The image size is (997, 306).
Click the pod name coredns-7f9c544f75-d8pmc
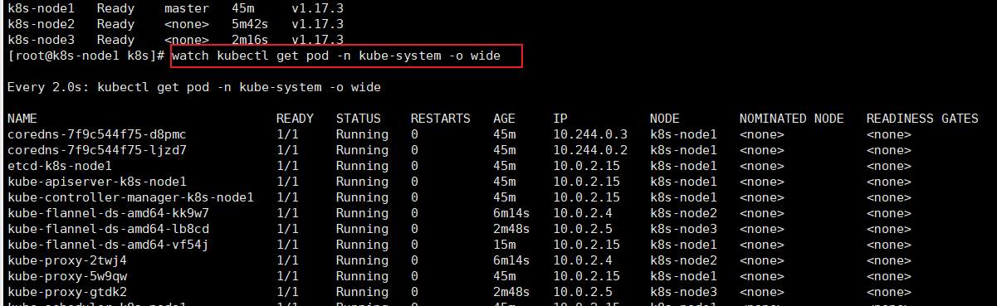(x=96, y=134)
